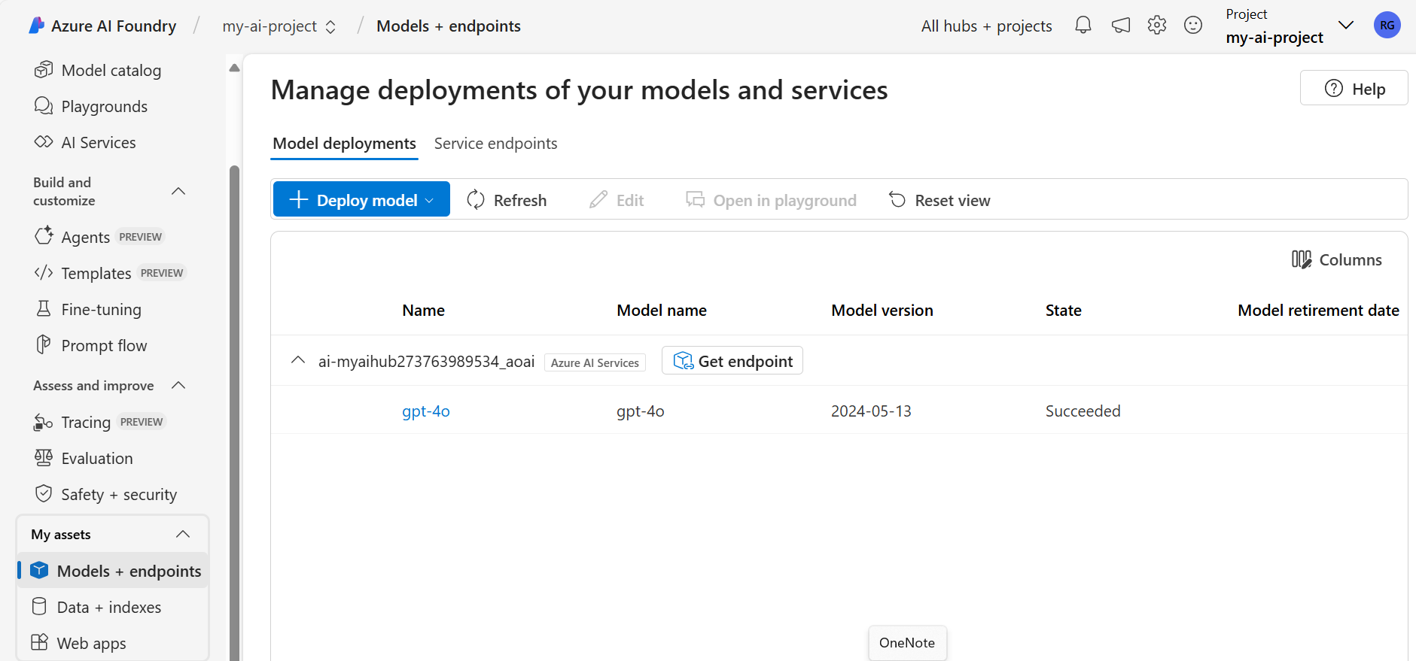Switch to the Model deployments tab
Screen dimensions: 1416x661
tap(344, 144)
